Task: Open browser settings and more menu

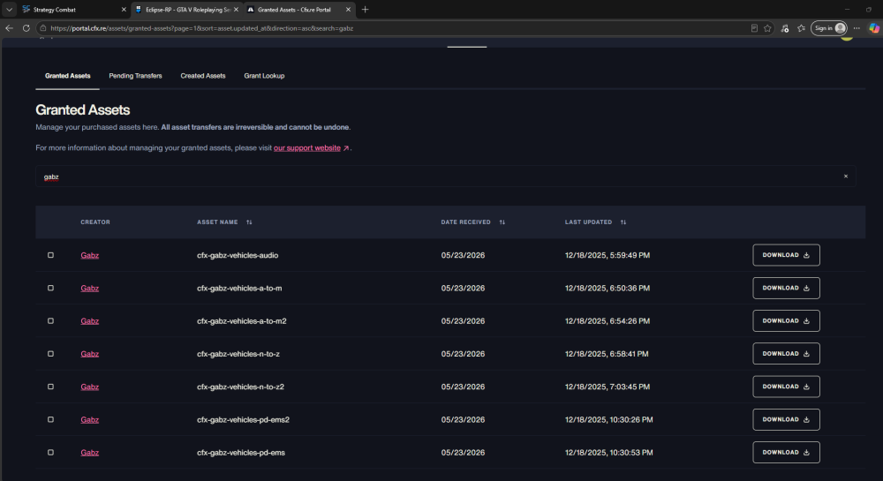Action: (x=857, y=28)
